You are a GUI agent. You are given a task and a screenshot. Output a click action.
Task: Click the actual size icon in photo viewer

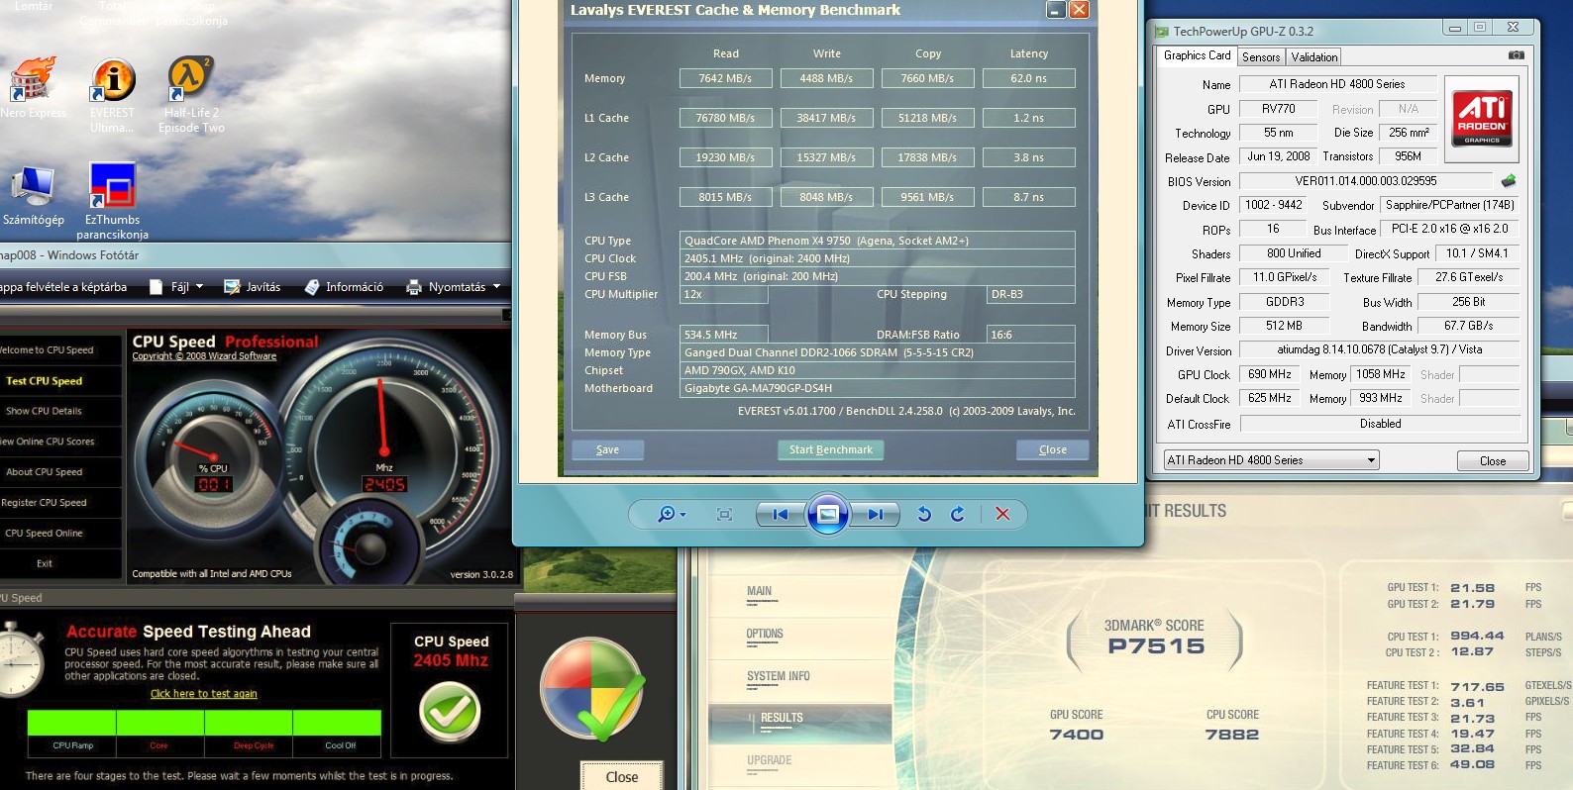coord(724,514)
